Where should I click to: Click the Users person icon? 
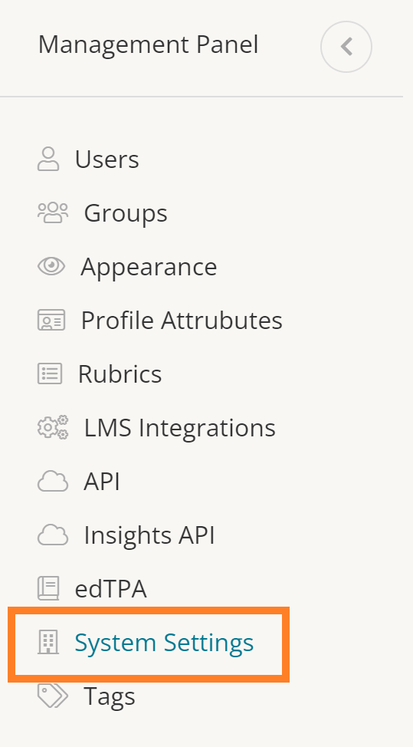coord(48,159)
